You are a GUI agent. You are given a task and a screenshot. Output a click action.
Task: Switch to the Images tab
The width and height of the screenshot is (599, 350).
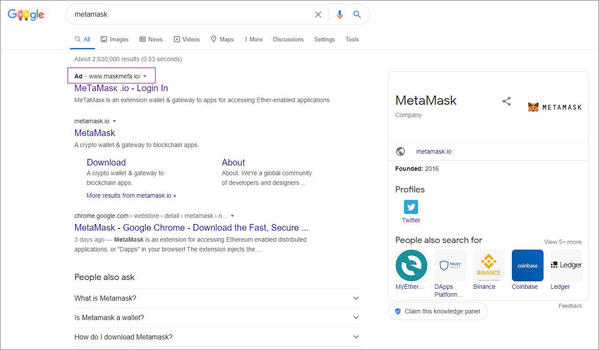(114, 39)
